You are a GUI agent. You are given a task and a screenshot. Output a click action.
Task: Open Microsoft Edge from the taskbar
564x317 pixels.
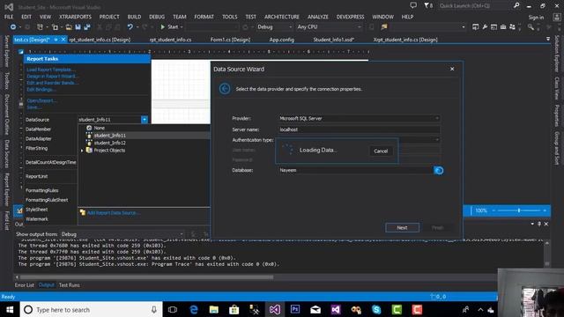click(x=194, y=309)
